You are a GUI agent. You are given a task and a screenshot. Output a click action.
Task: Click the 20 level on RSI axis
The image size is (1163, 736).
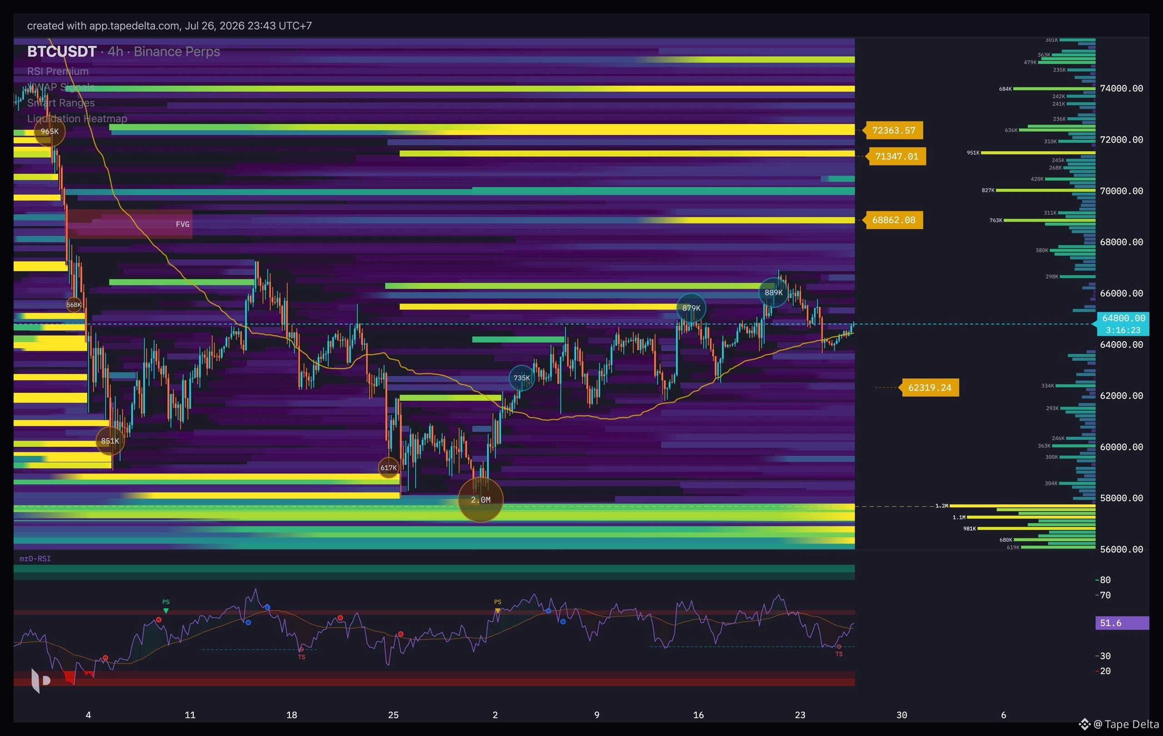1105,671
